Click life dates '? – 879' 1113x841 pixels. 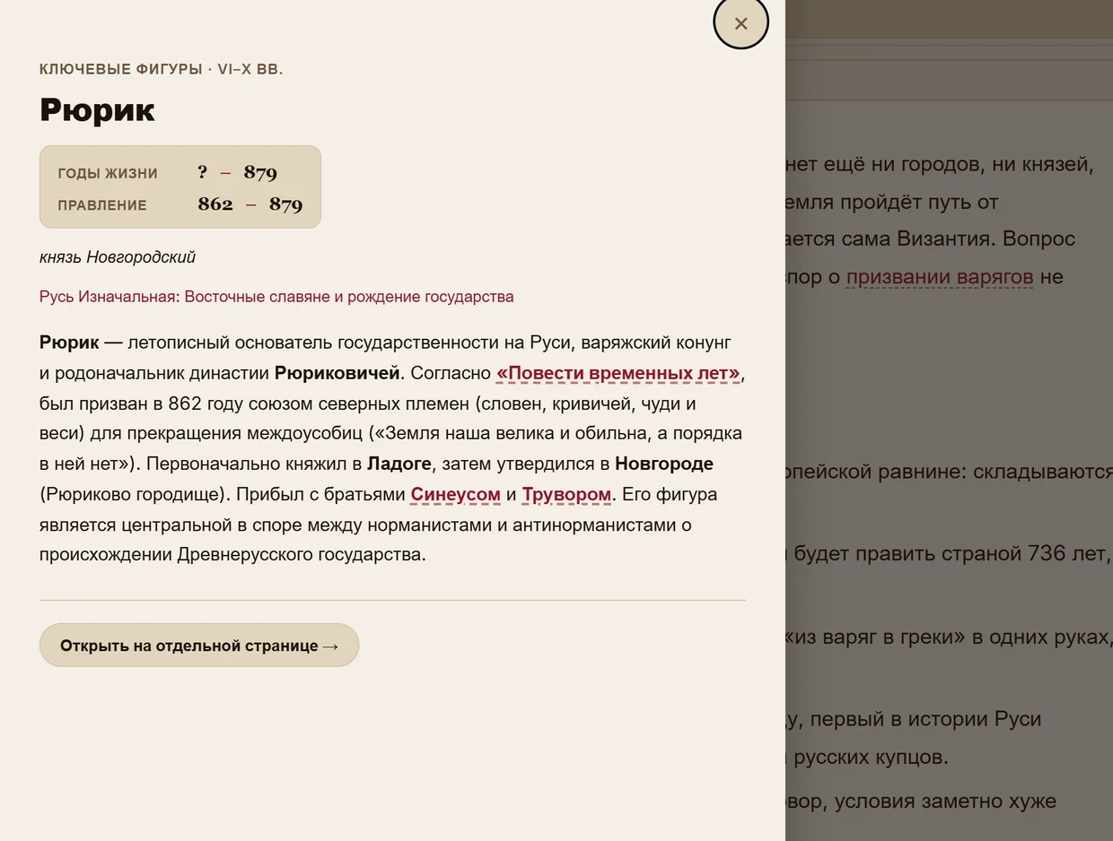tap(238, 173)
